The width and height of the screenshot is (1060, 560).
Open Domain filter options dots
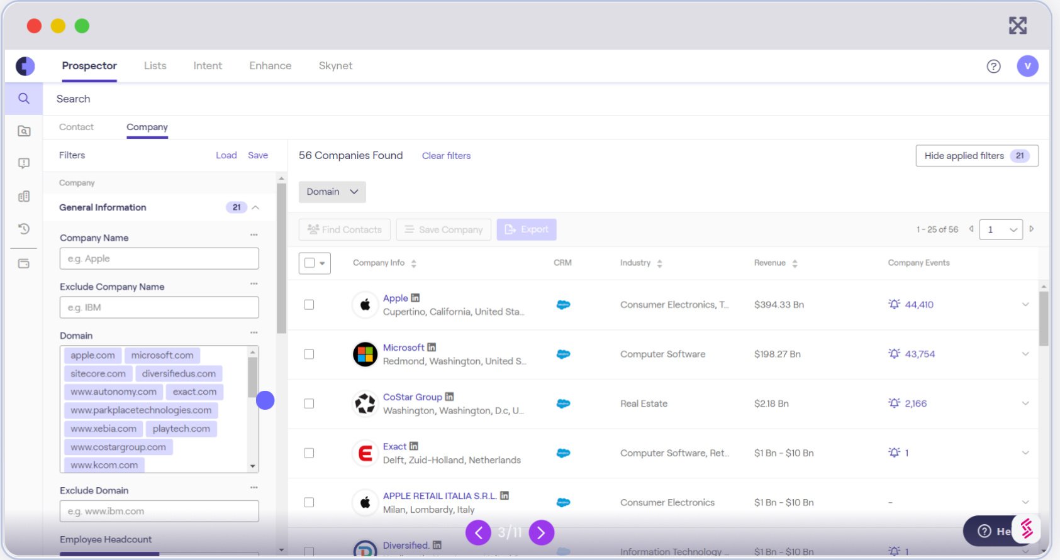pyautogui.click(x=254, y=332)
